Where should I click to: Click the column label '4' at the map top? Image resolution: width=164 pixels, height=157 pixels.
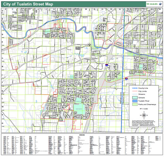[38, 9]
